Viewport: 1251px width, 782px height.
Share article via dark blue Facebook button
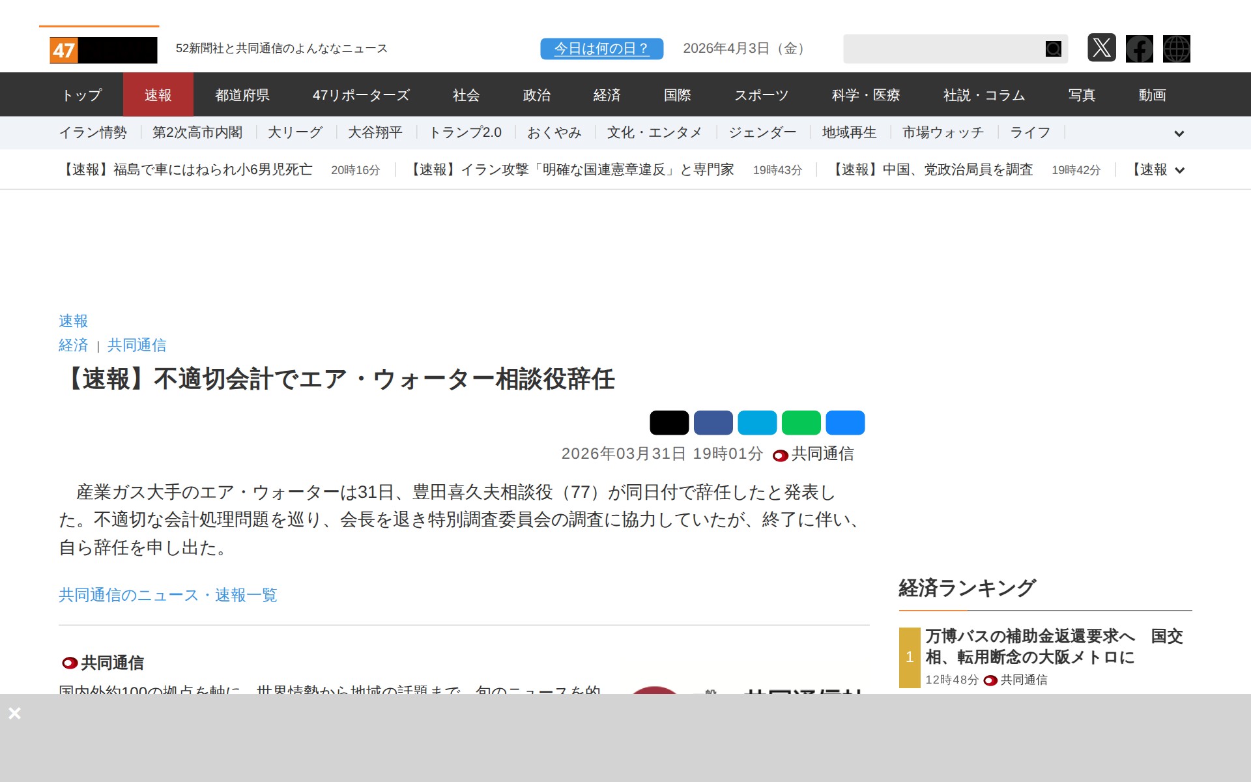pyautogui.click(x=713, y=422)
